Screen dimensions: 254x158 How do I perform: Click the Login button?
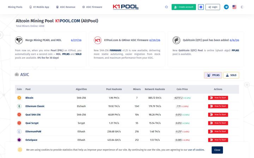pyautogui.click(x=212, y=7)
